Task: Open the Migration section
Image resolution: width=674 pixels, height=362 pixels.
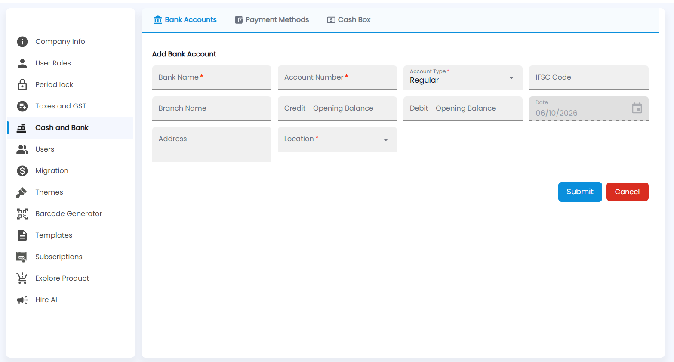Action: pos(71,171)
